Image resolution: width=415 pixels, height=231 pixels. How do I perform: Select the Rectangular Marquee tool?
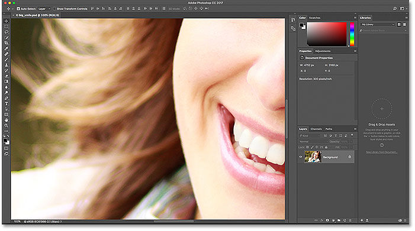pos(7,27)
